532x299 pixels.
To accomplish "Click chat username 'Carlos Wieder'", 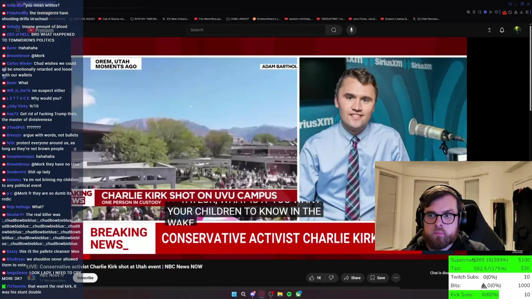I will coord(19,64).
